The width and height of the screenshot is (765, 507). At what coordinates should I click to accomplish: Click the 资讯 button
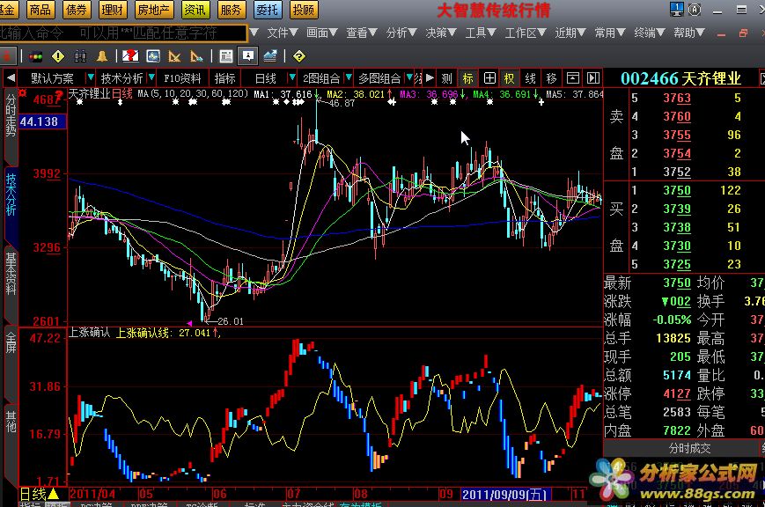pyautogui.click(x=195, y=10)
